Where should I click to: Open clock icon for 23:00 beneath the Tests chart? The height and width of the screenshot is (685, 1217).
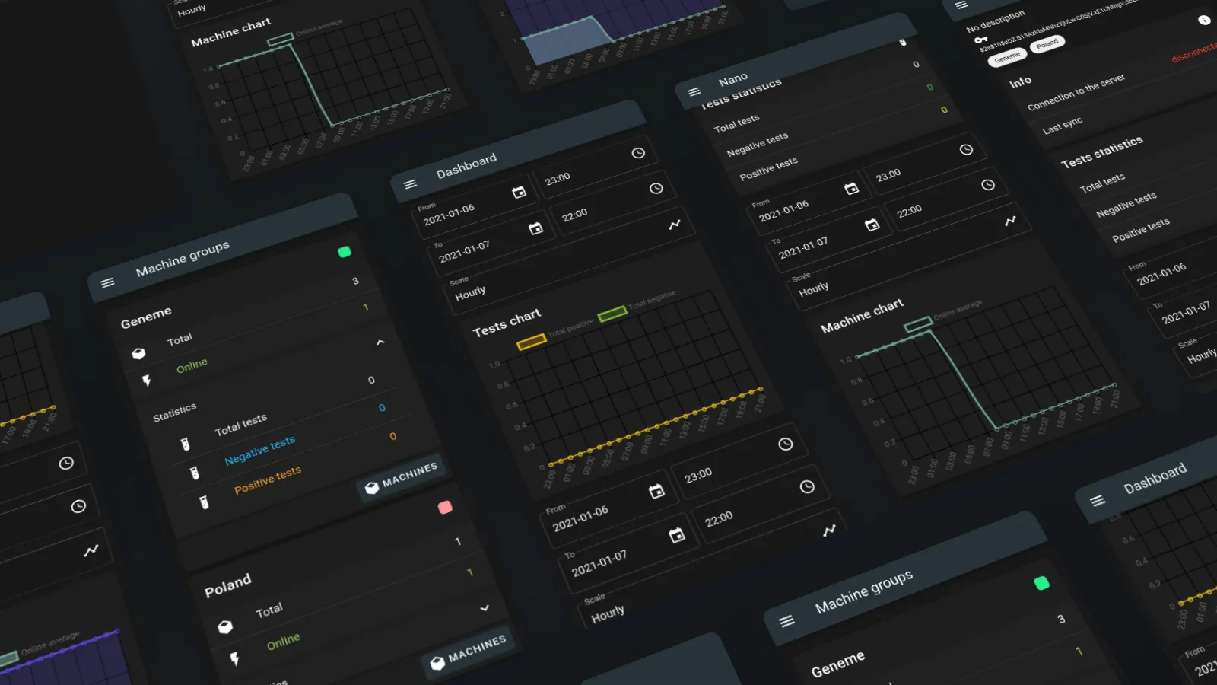point(785,444)
